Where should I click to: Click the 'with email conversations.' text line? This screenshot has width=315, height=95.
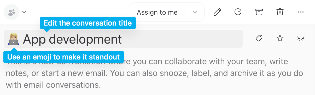click(x=53, y=85)
